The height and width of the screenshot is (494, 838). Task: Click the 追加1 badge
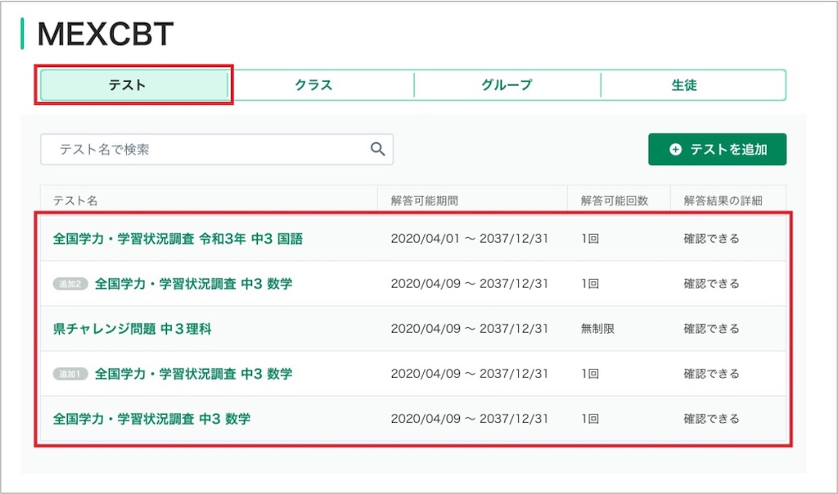click(x=70, y=374)
